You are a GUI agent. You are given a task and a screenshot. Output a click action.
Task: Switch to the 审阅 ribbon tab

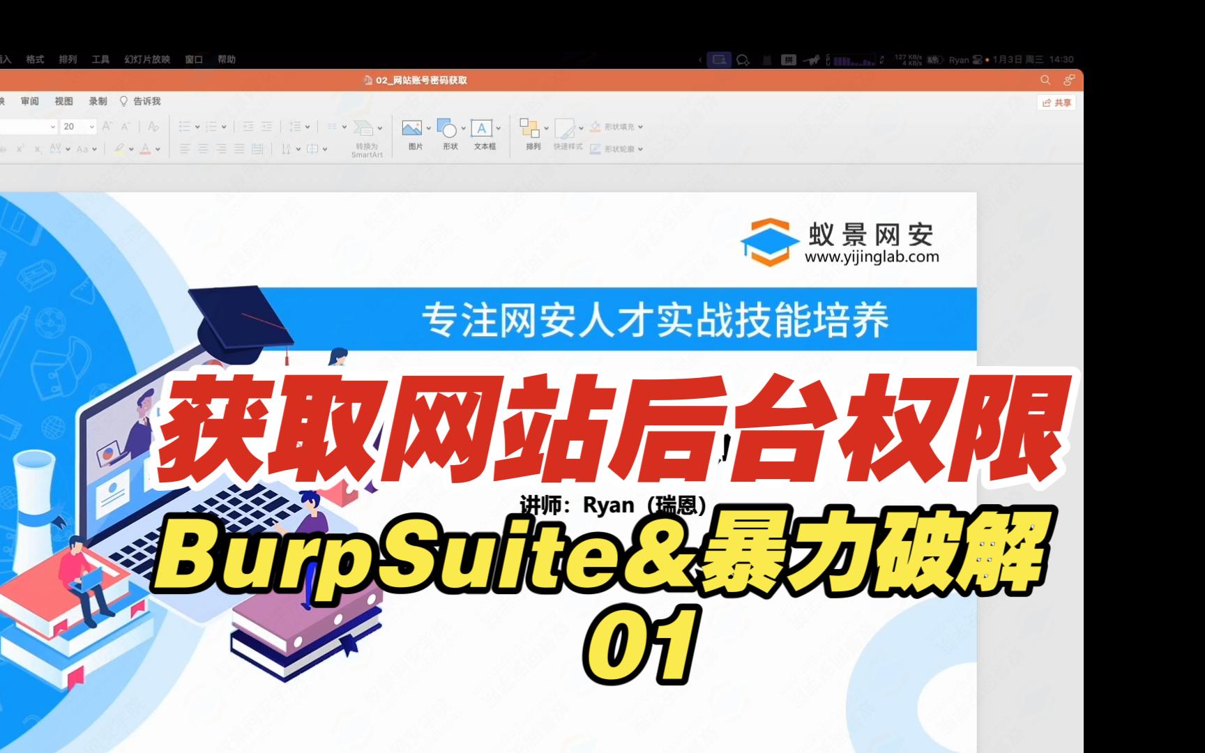[30, 102]
